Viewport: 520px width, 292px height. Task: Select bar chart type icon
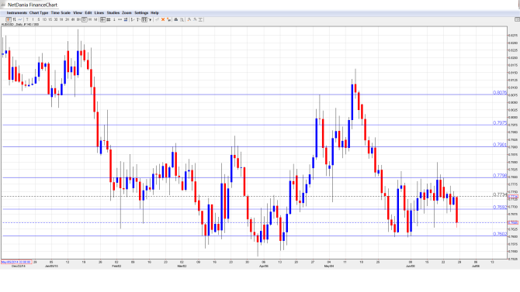pyautogui.click(x=14, y=20)
